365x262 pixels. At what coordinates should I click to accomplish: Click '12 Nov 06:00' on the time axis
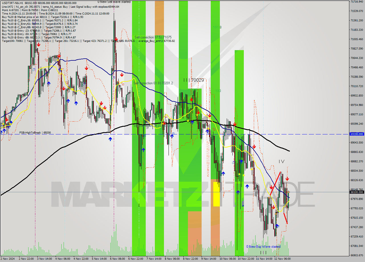pos(283,259)
